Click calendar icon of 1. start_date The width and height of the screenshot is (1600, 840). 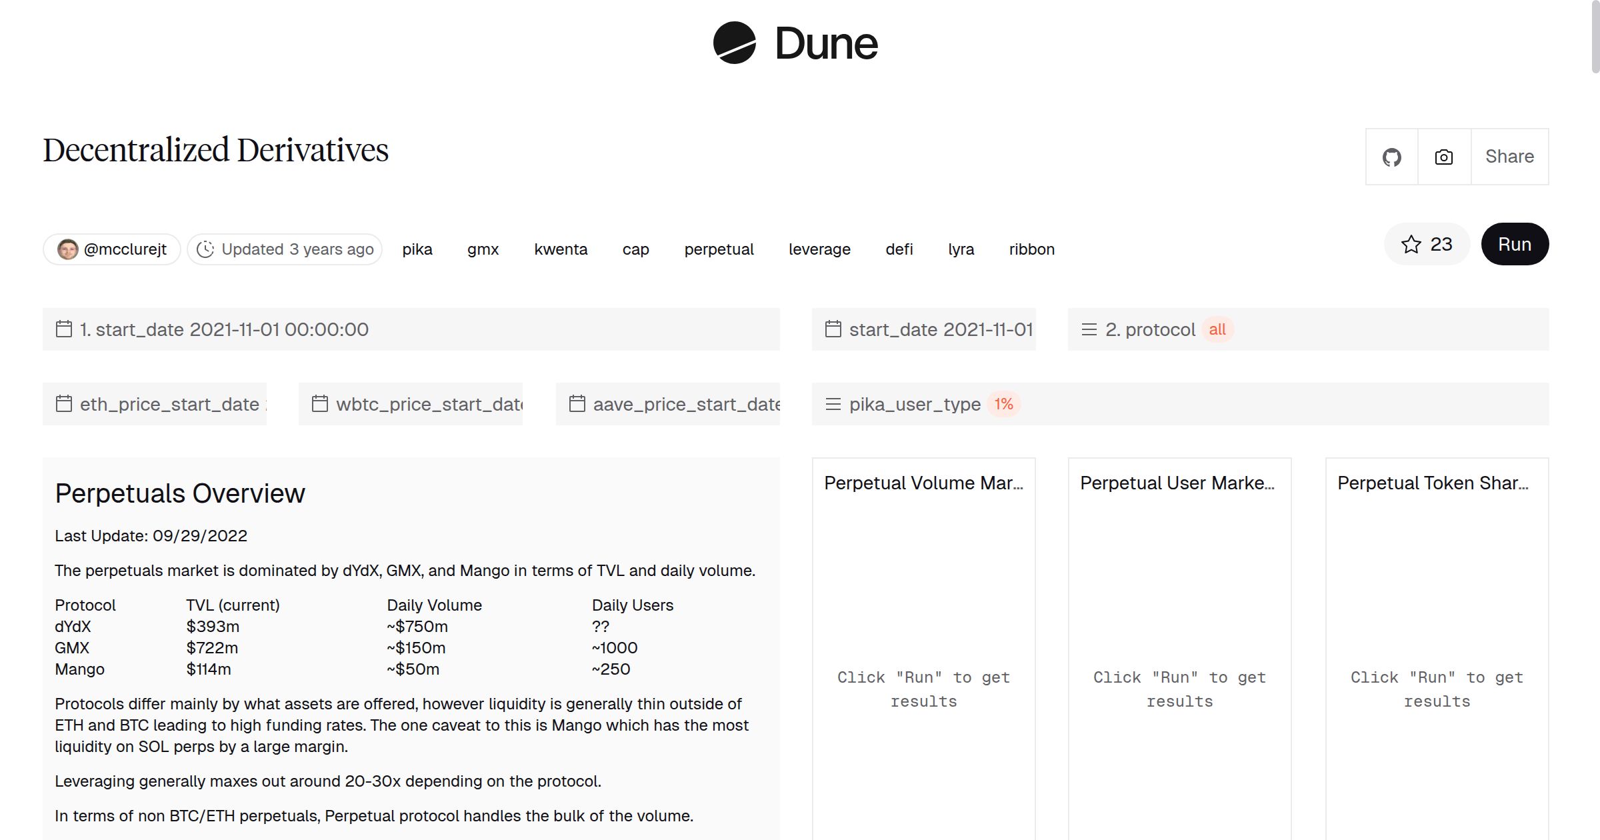click(x=64, y=329)
